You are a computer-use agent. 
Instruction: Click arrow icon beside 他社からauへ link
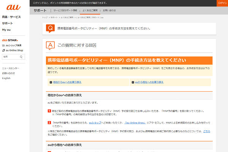(x=51, y=82)
